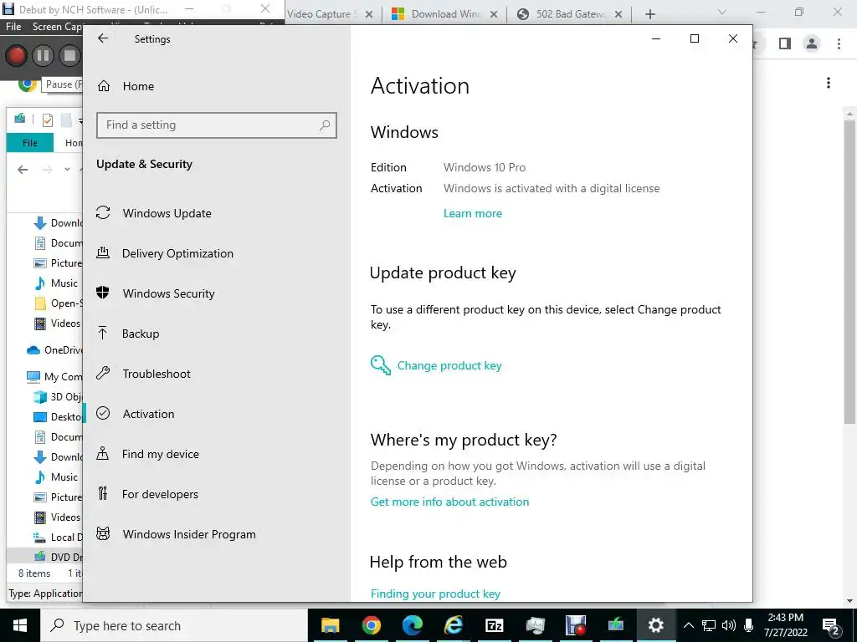Open the taskbar clock and date
The image size is (857, 642).
click(785, 625)
